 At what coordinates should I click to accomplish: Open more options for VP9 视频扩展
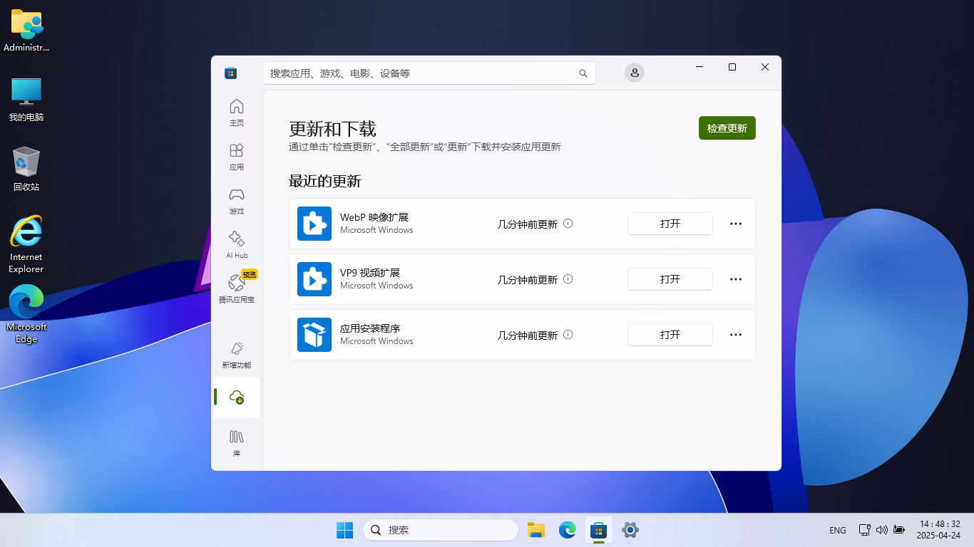736,279
